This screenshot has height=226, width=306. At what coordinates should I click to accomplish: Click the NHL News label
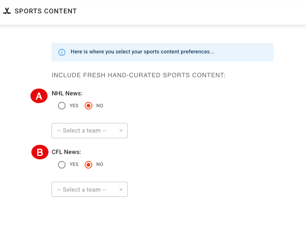(67, 93)
